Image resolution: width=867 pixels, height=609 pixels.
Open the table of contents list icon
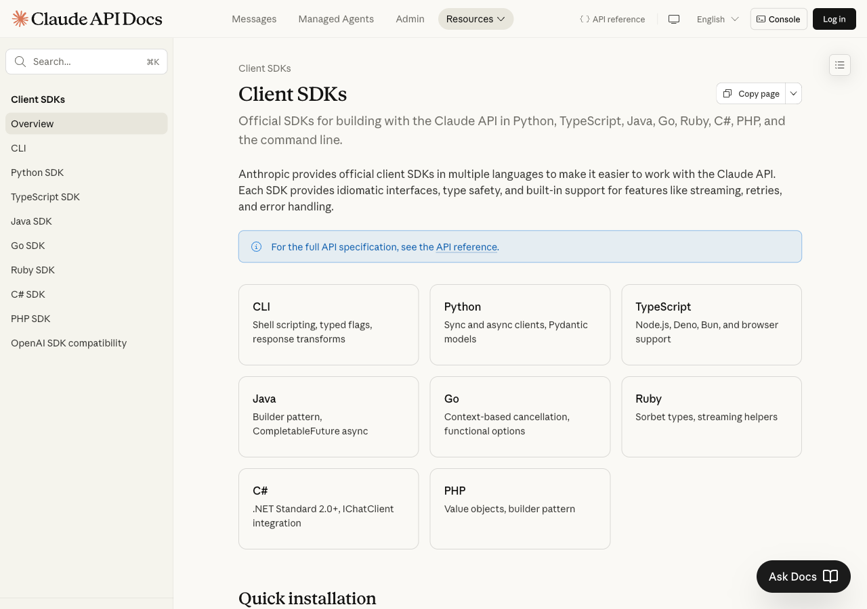[840, 65]
